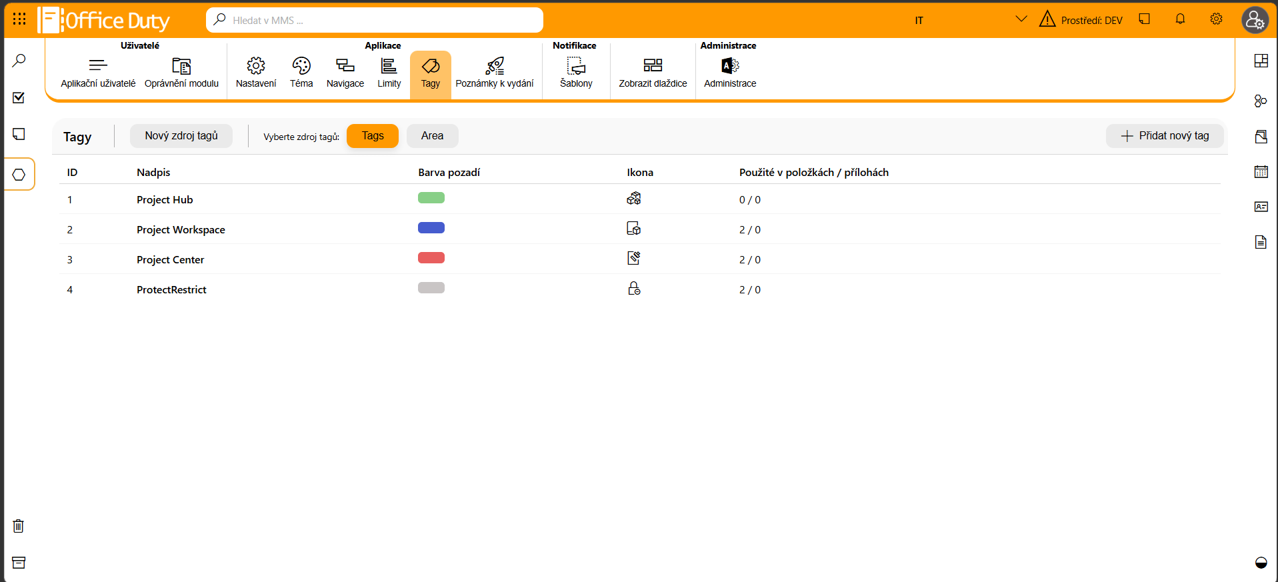Click the gray swatch of ProtectRestrict
The width and height of the screenshot is (1278, 582).
tap(431, 288)
